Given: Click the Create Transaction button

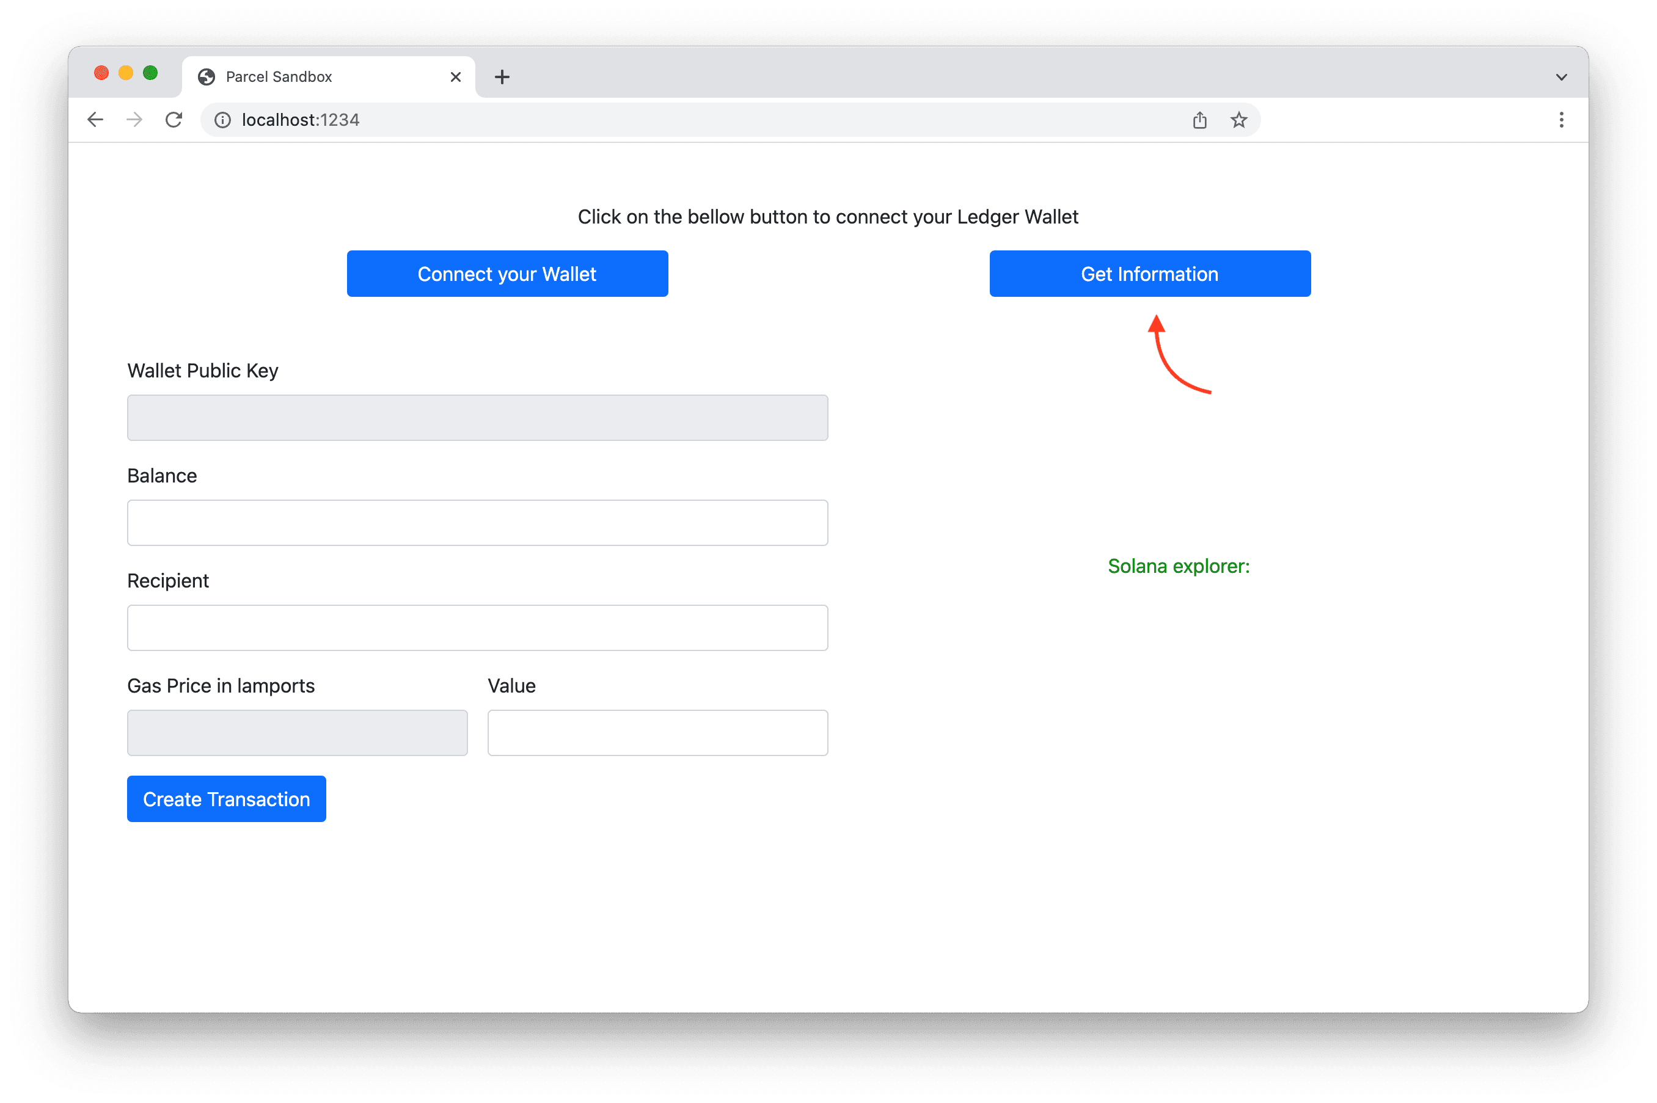Looking at the screenshot, I should click(225, 799).
